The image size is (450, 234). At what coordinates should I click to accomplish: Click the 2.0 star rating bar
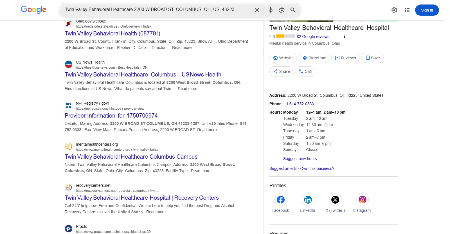point(286,36)
